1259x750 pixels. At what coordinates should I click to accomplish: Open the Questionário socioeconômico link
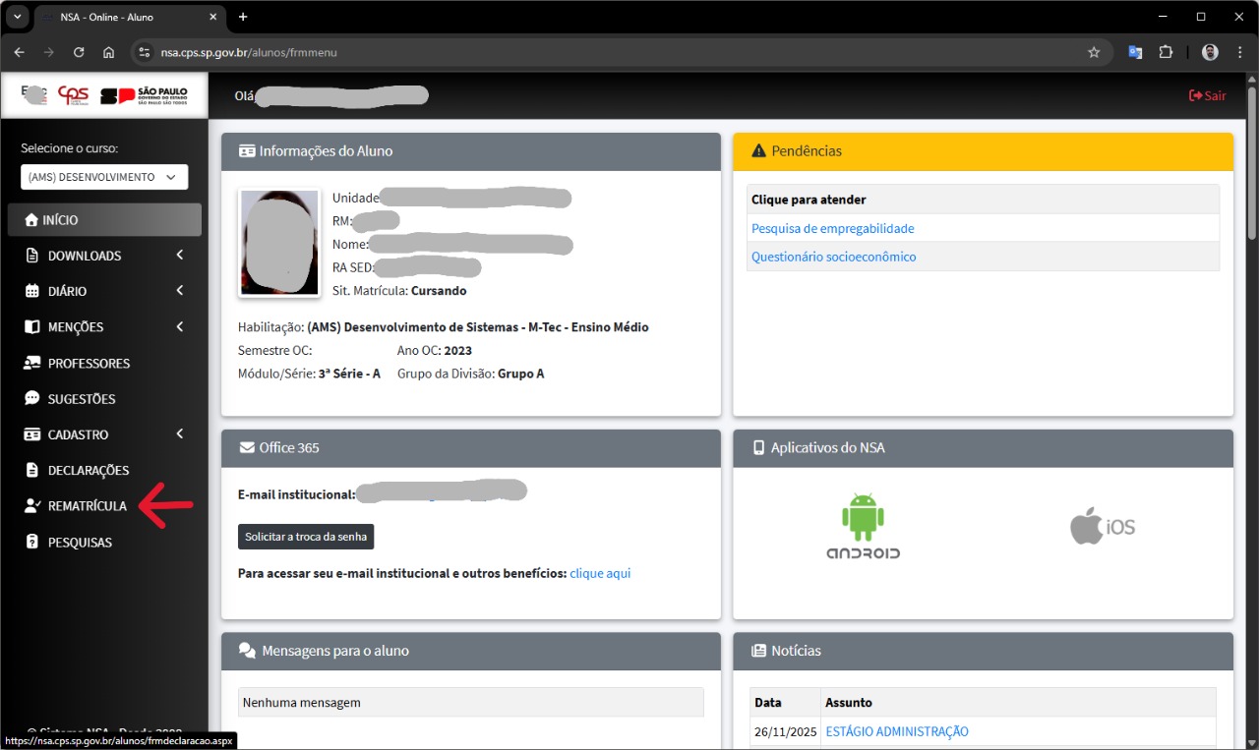(833, 257)
